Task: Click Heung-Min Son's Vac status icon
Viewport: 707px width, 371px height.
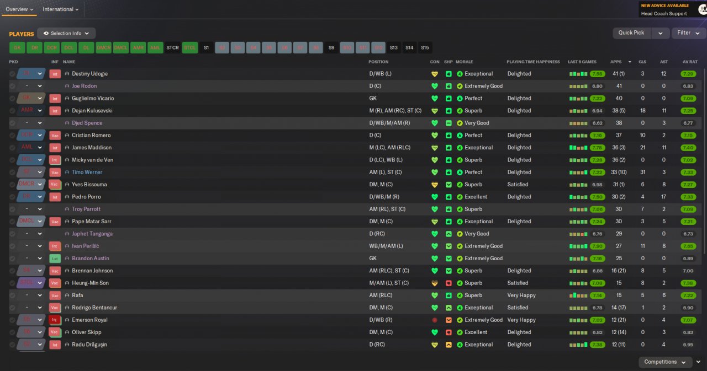Action: tap(55, 283)
